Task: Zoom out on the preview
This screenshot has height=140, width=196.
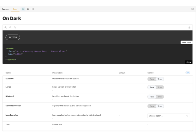Action: point(10,27)
